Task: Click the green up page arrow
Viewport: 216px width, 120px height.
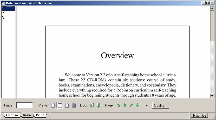Action: click(137, 105)
